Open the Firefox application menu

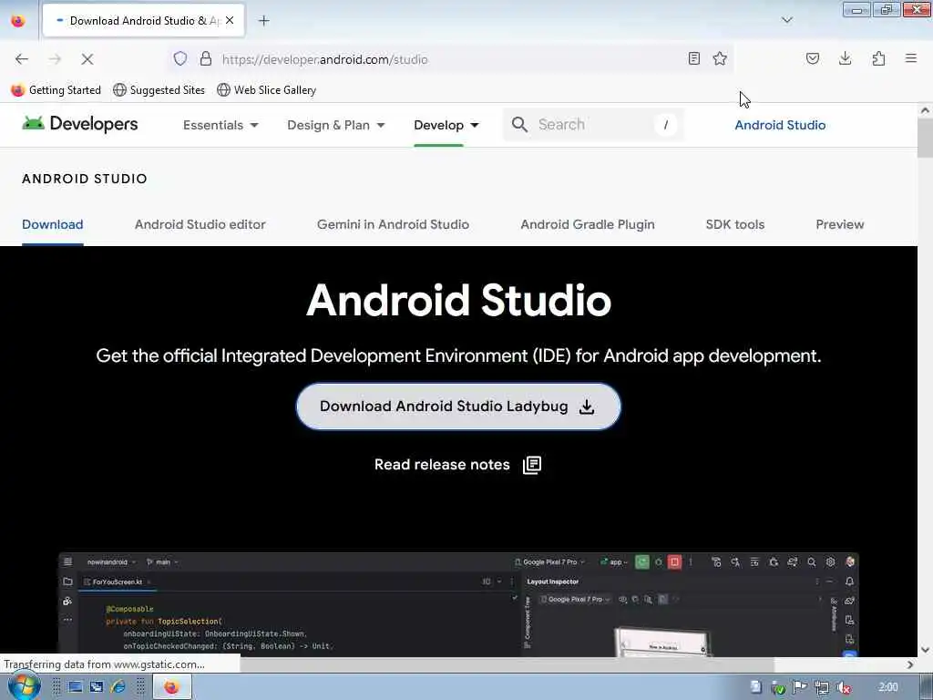pos(911,58)
